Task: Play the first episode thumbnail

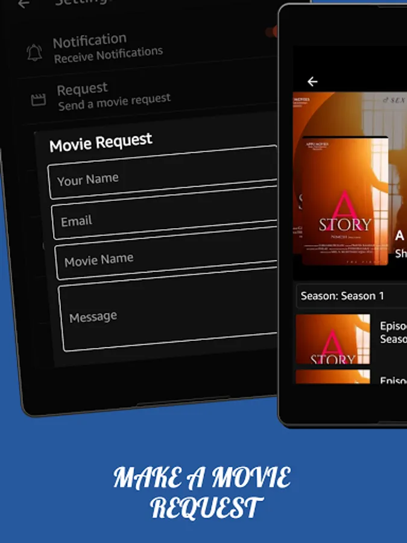Action: [x=333, y=339]
